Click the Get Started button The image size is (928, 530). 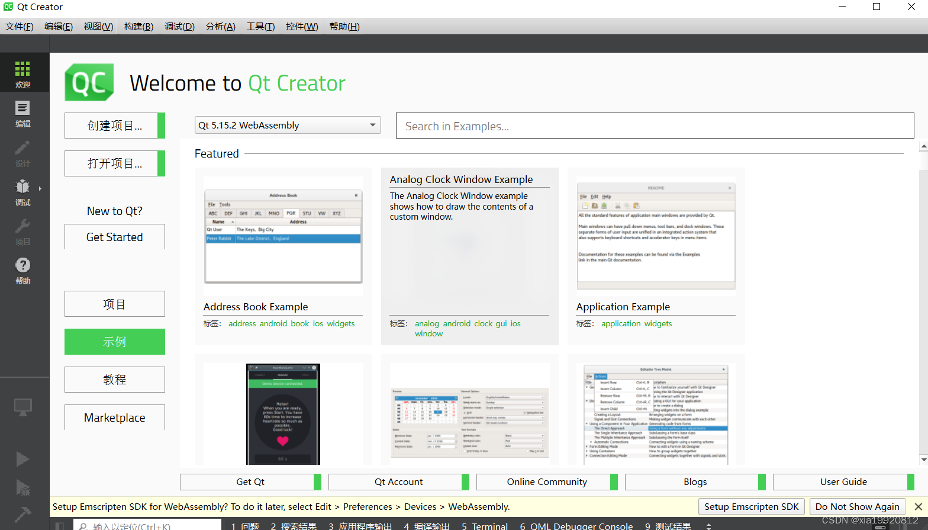point(115,237)
